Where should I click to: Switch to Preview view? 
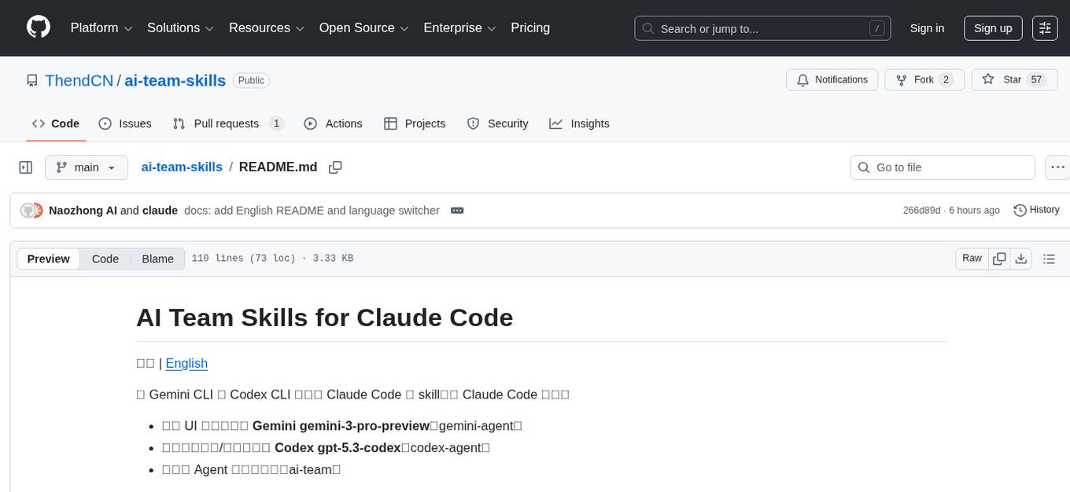pyautogui.click(x=49, y=259)
